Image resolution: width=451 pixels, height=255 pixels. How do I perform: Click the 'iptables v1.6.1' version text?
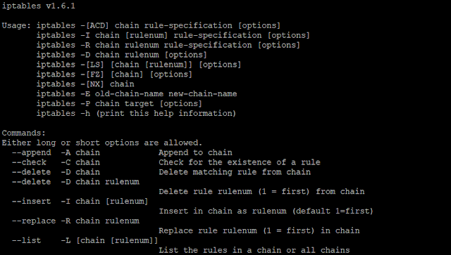[39, 6]
